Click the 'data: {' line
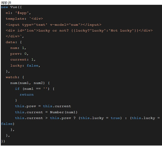162x146 pixels. tap(14, 42)
